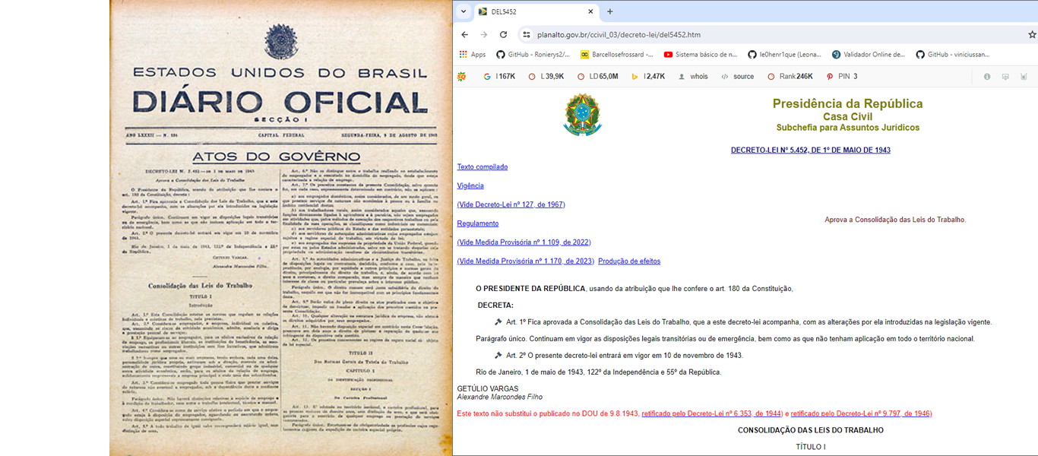Screen dimensions: 1038x456
Task: Open a new browser tab
Action: pyautogui.click(x=609, y=12)
